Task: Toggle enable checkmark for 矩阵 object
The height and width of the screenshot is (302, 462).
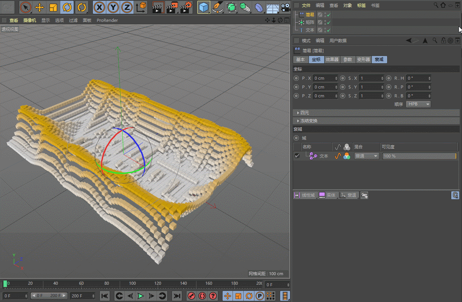Action: coord(329,22)
